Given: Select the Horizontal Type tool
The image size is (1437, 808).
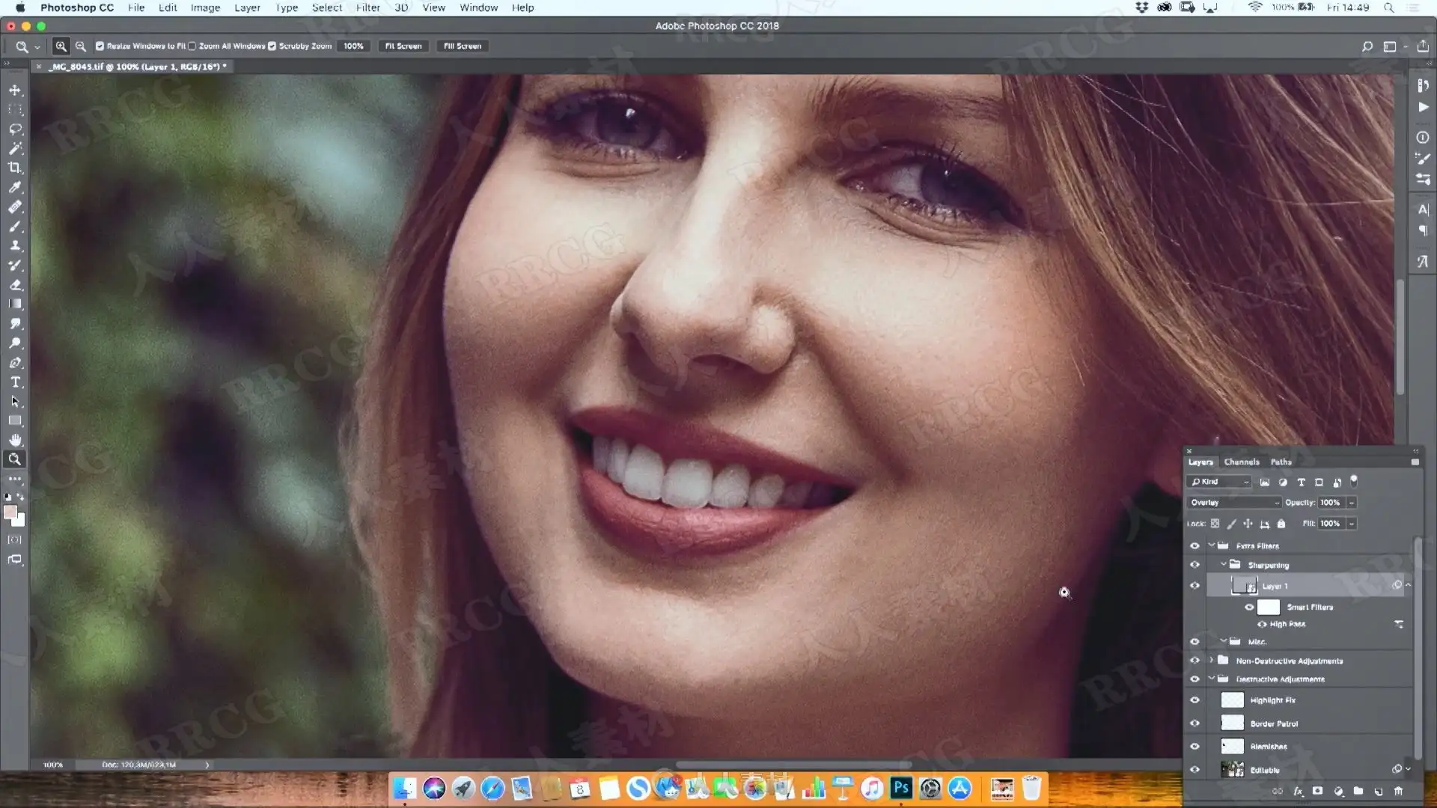Looking at the screenshot, I should pyautogui.click(x=15, y=382).
